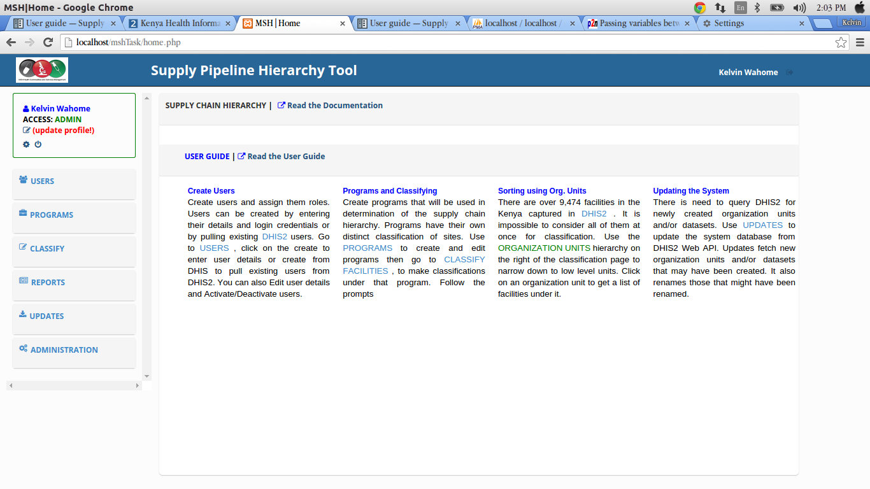Image resolution: width=870 pixels, height=489 pixels.
Task: Click the sidebar horizontal scroll left arrow
Action: coord(11,386)
